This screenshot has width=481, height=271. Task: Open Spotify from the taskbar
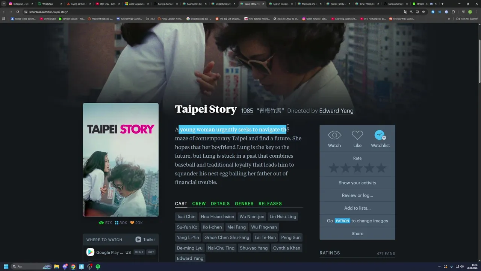[x=98, y=266]
